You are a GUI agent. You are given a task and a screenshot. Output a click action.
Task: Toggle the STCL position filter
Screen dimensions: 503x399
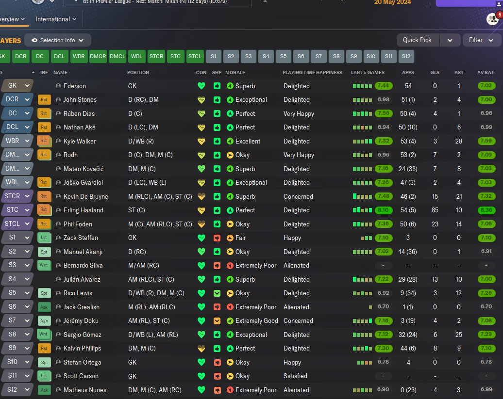click(195, 56)
